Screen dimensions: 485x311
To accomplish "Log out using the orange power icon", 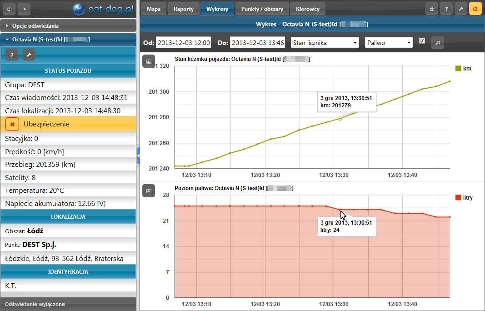I will tap(475, 9).
